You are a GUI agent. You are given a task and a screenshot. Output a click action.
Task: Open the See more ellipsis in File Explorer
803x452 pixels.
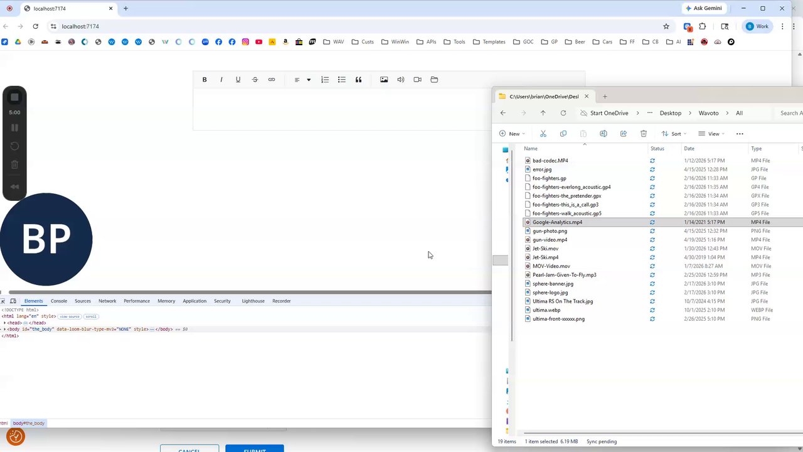(x=740, y=134)
